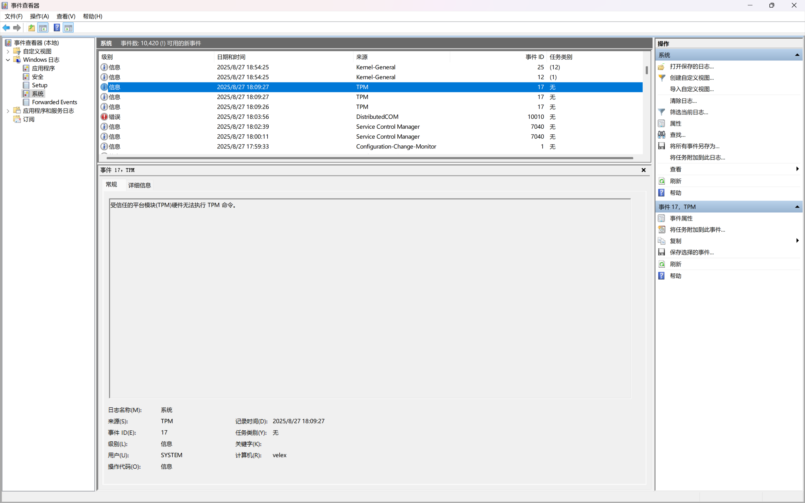This screenshot has width=805, height=503.
Task: Click the 筛选当前日志 funnel icon
Action: (x=662, y=112)
